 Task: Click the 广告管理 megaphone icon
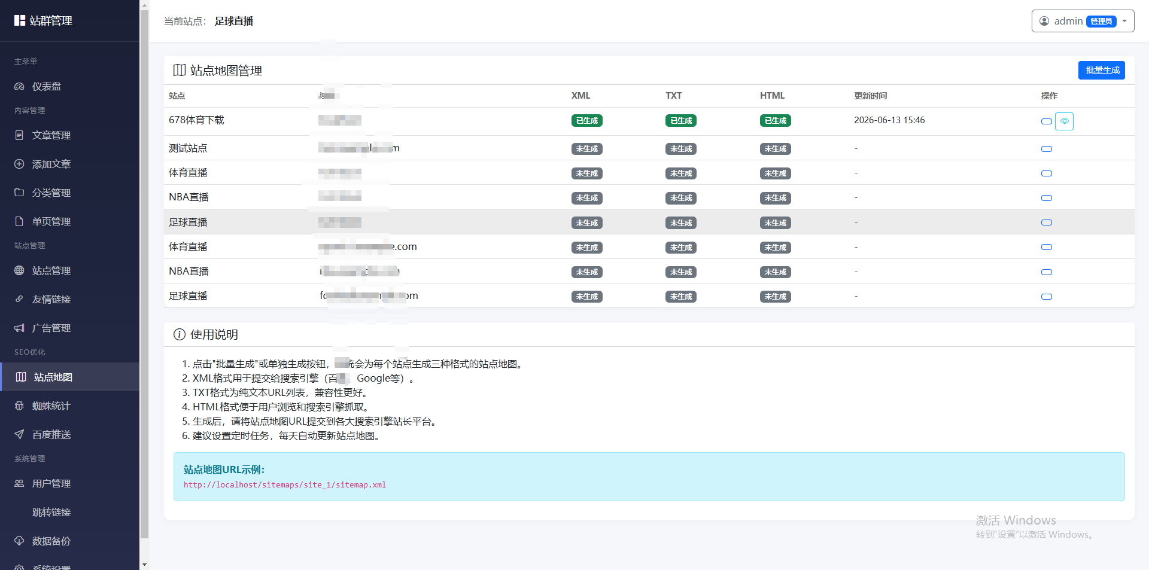pyautogui.click(x=19, y=328)
